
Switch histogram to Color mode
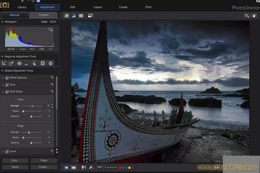[x=44, y=22]
